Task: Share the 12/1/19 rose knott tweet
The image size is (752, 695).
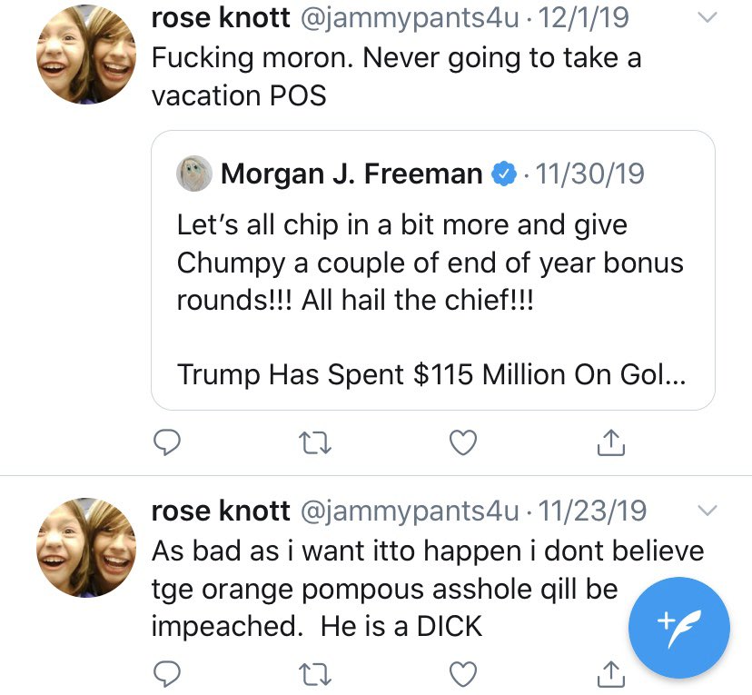Action: click(611, 442)
